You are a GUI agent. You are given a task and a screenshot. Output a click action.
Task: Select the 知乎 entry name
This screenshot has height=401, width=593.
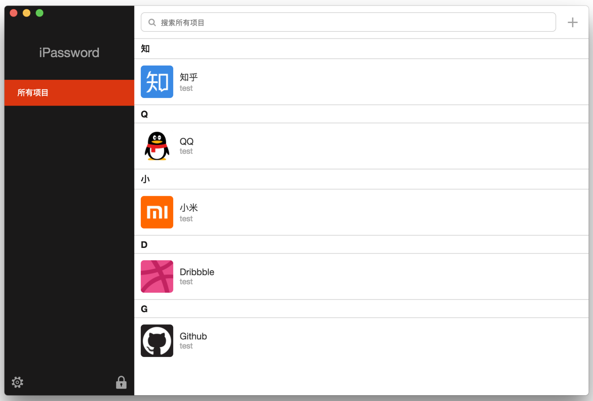189,77
